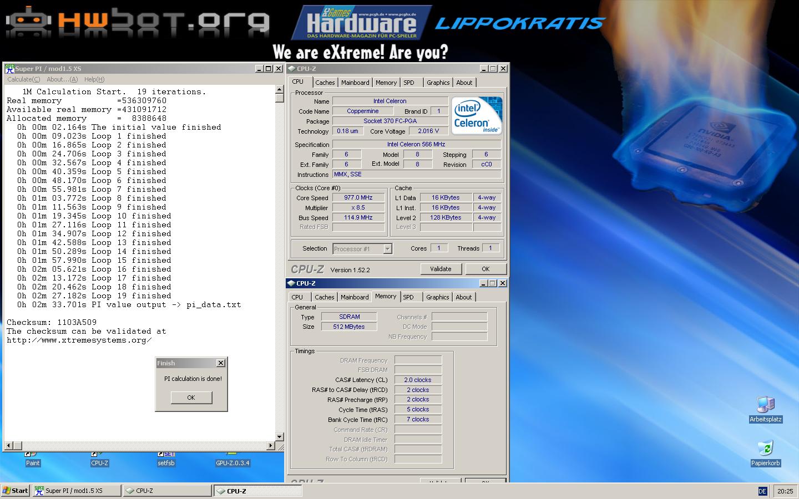Select the first CPU-Z taskbar button
Screen dimensions: 799x499
167,491
